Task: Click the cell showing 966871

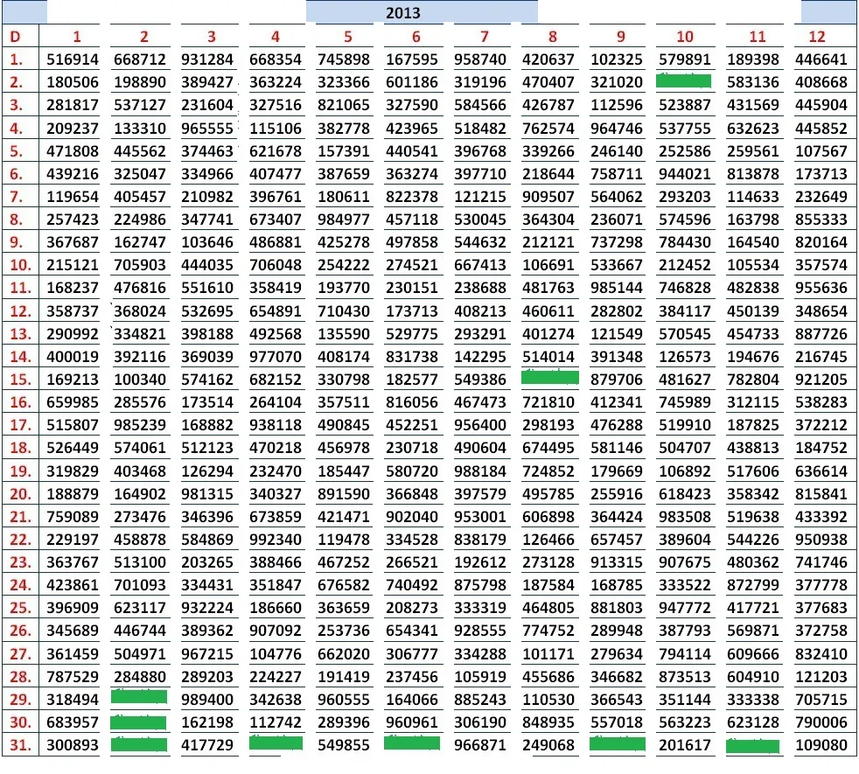Action: point(480,745)
